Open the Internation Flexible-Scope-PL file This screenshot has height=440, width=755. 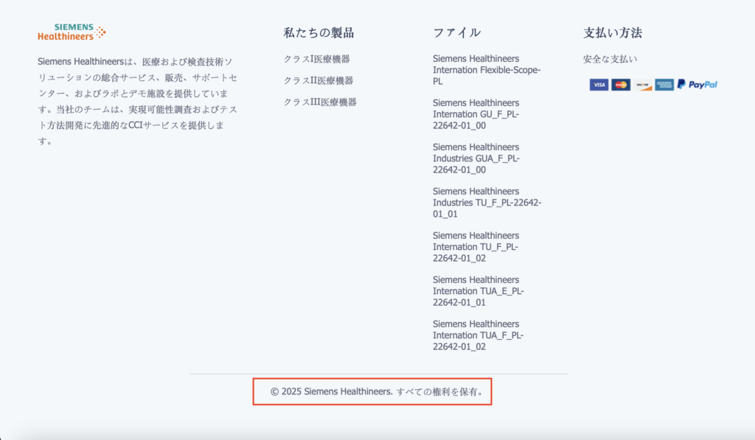(487, 70)
